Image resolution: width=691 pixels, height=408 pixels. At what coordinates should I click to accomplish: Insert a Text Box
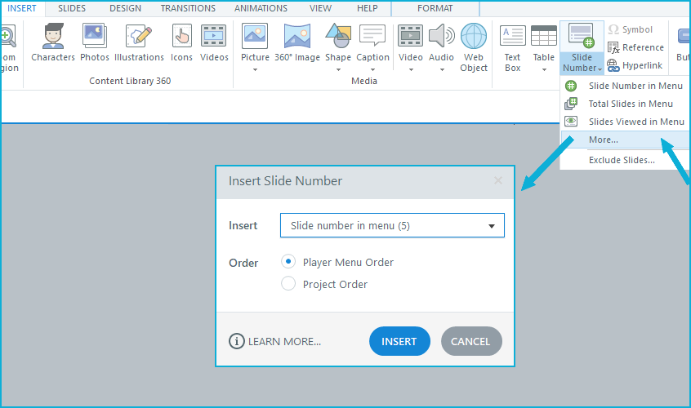pyautogui.click(x=512, y=47)
